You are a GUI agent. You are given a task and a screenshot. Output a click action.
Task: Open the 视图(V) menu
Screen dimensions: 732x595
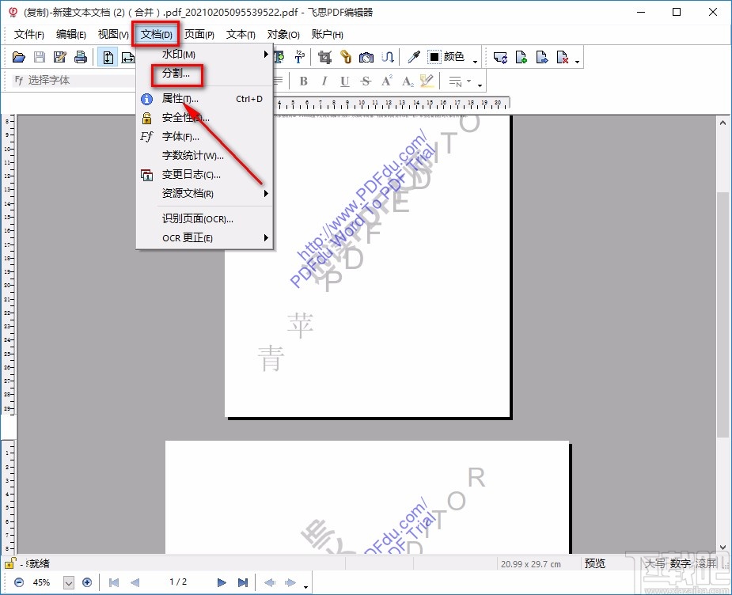(113, 34)
